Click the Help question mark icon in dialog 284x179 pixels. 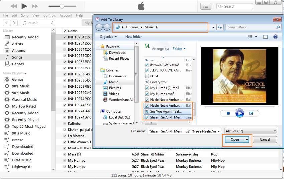[275, 37]
